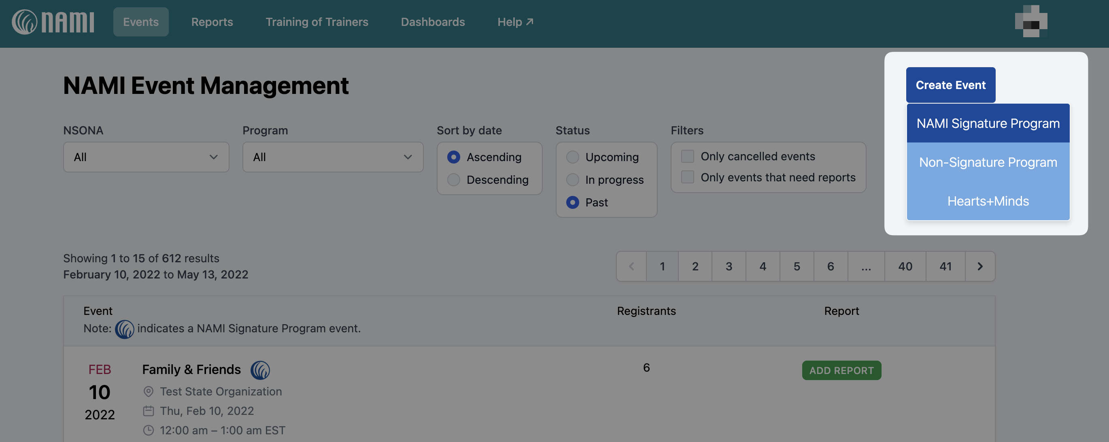Image resolution: width=1109 pixels, height=442 pixels.
Task: Open the Events nav tab
Action: pyautogui.click(x=141, y=21)
